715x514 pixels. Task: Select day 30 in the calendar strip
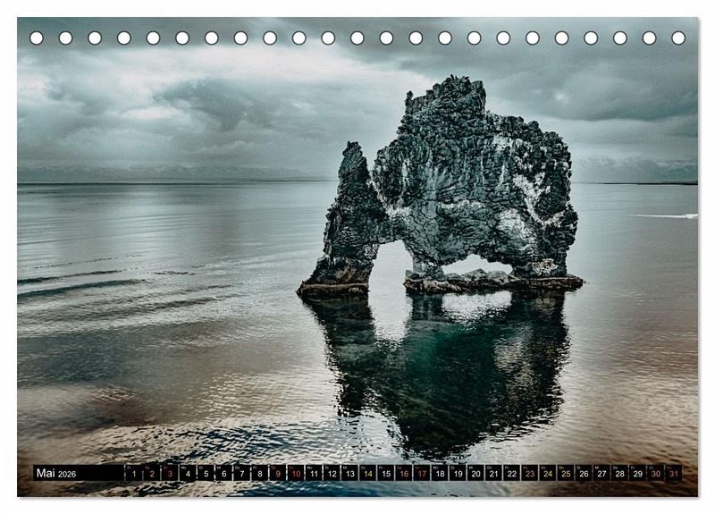656,473
